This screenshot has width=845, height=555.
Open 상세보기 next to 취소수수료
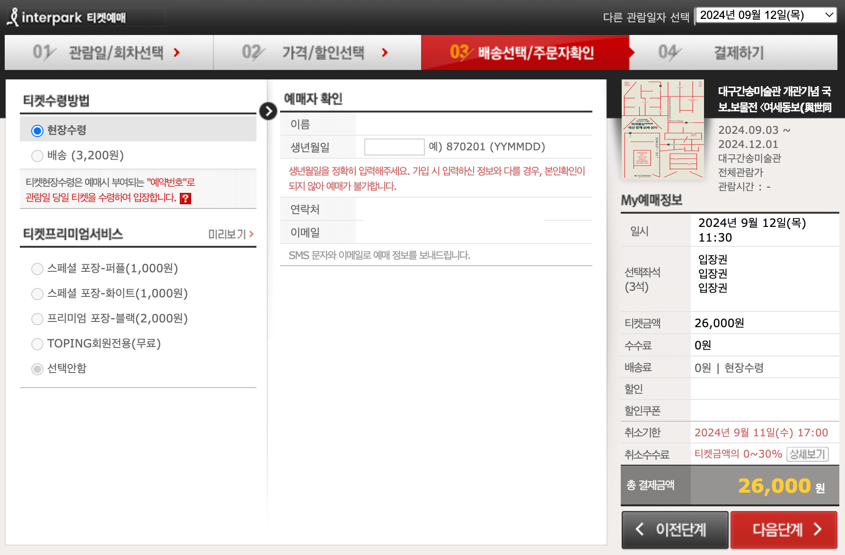808,454
